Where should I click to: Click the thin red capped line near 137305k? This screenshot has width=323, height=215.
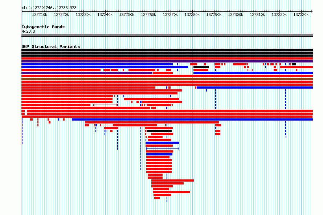[x=250, y=70]
